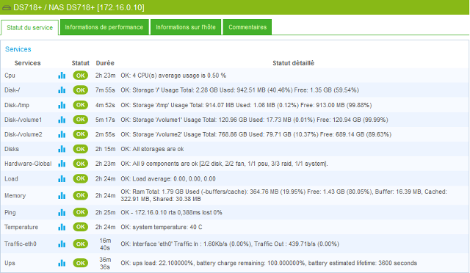Click the OK badge for Disk-/volume1

click(80, 120)
